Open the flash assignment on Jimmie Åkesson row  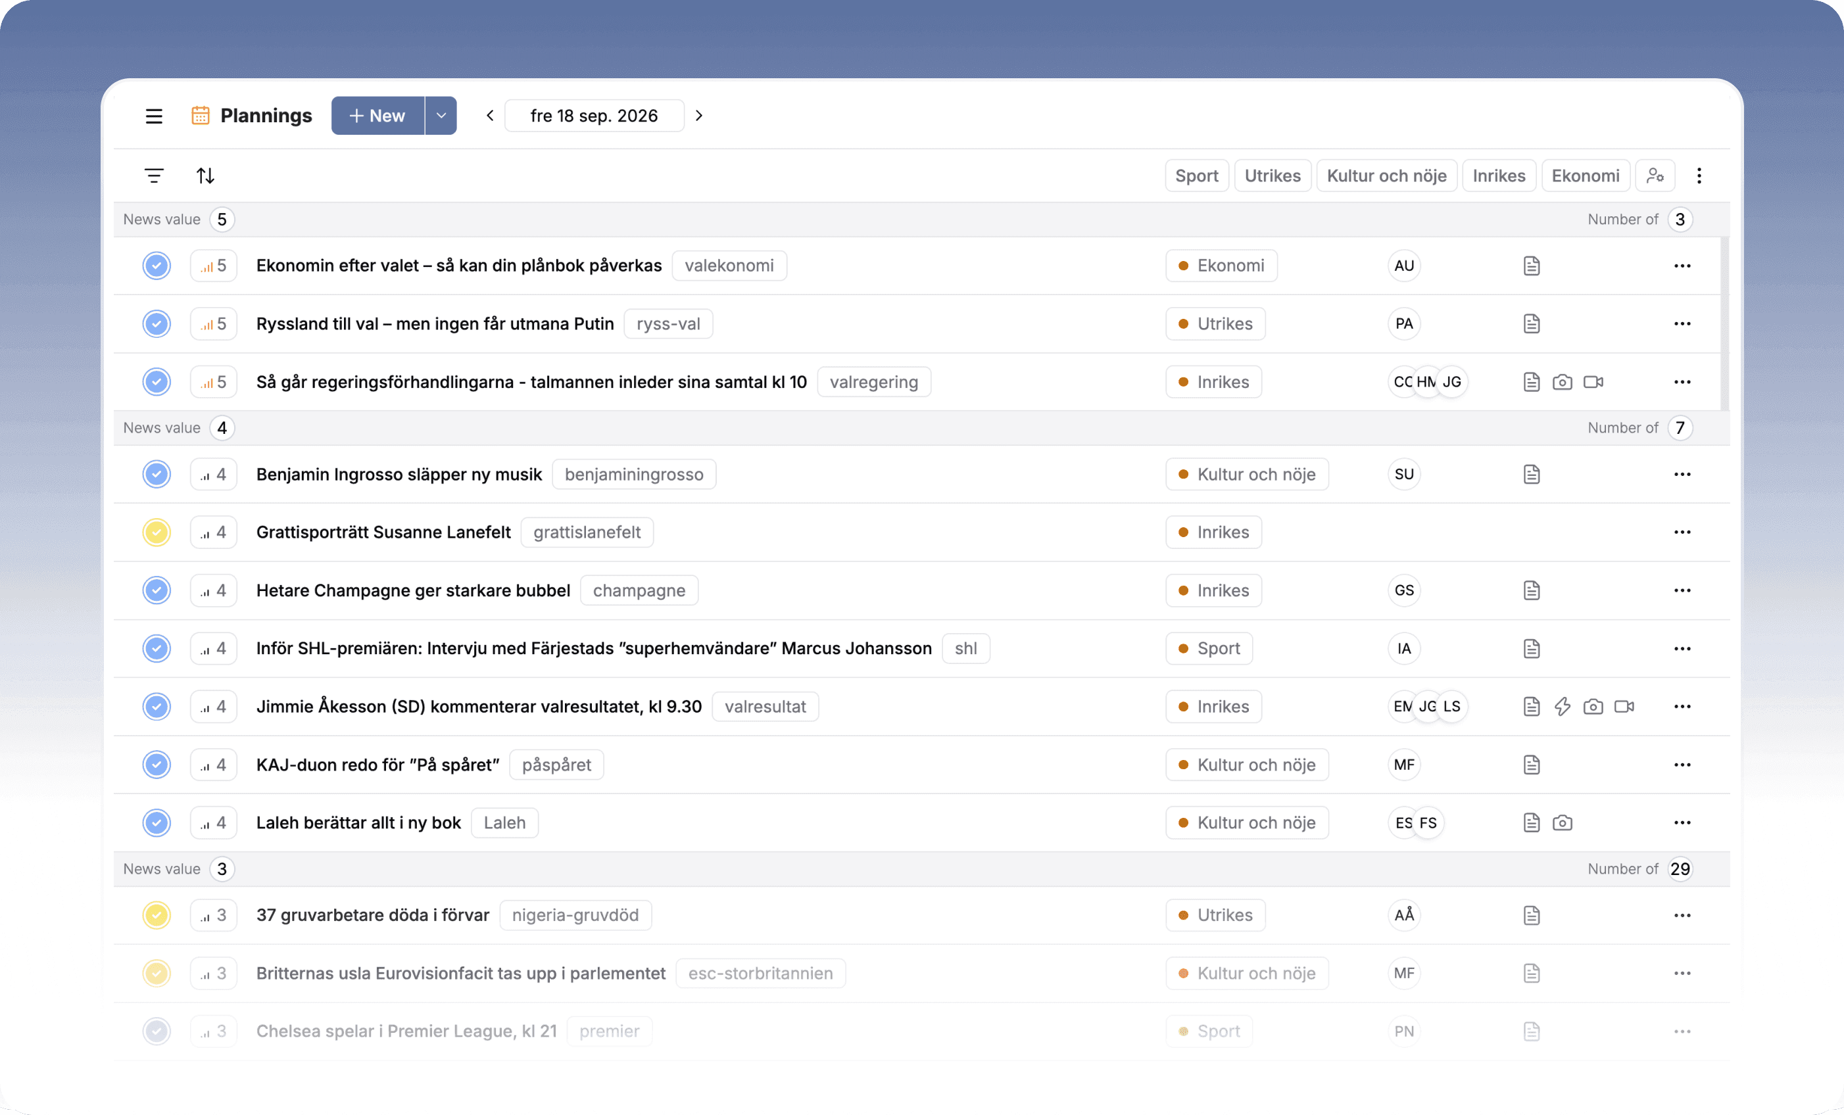click(1562, 707)
